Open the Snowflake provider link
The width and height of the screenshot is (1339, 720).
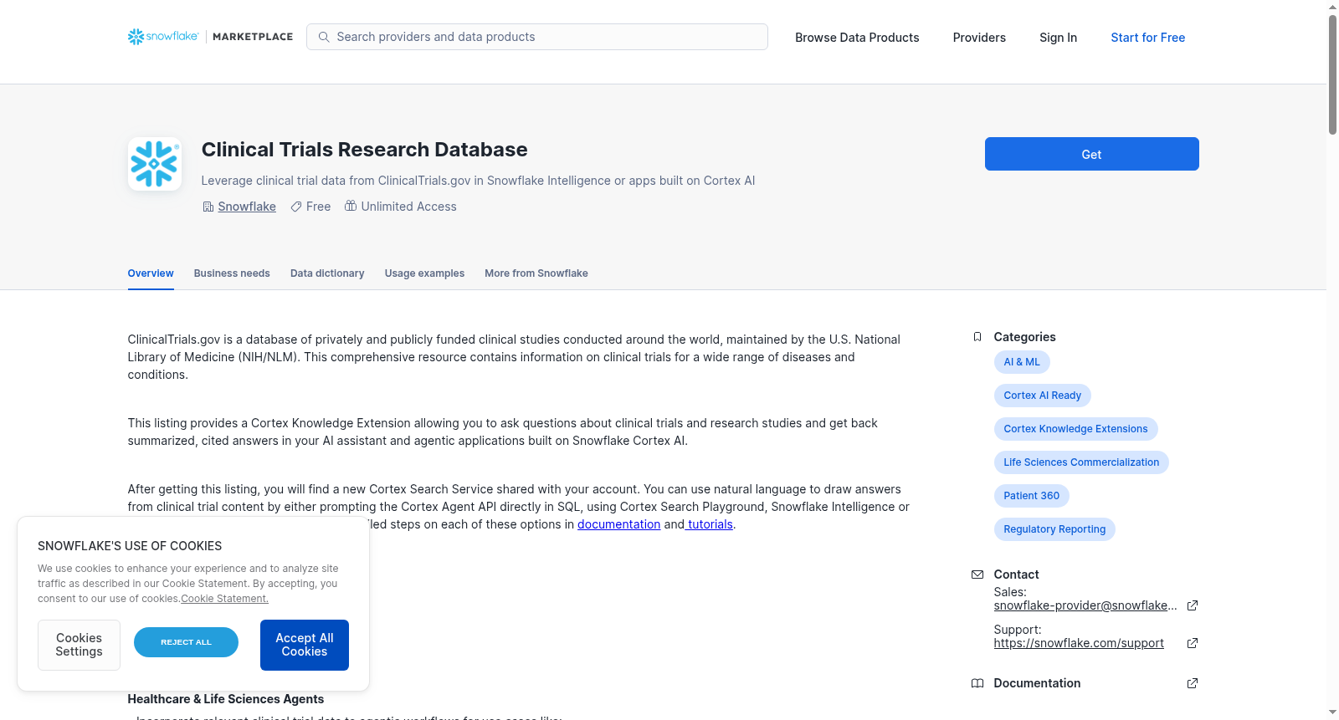[247, 207]
